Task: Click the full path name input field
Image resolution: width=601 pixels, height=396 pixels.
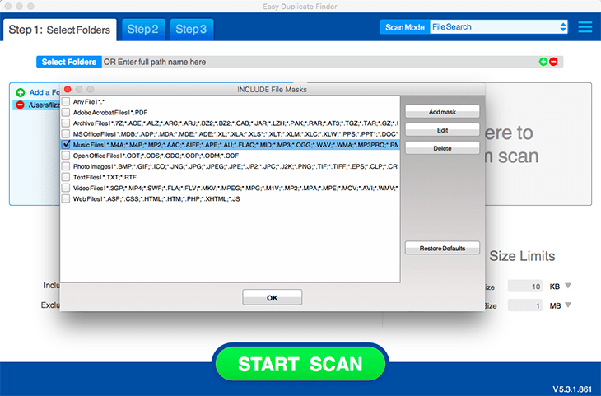Action: point(320,62)
